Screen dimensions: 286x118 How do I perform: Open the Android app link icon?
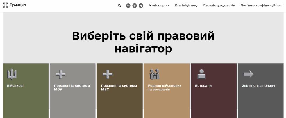pyautogui.click(x=135, y=6)
